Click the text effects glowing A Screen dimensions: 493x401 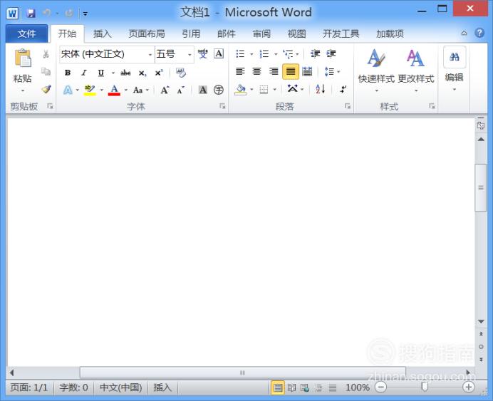coord(68,90)
